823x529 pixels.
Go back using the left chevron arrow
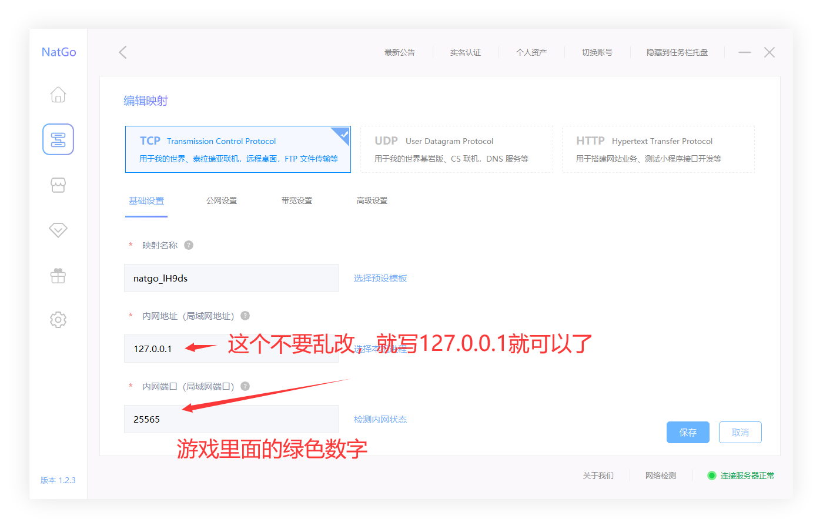coord(123,52)
